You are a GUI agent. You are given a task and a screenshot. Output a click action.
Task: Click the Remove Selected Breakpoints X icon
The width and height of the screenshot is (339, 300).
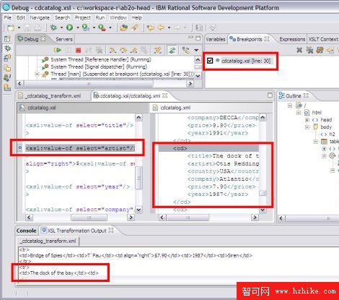[299, 50]
